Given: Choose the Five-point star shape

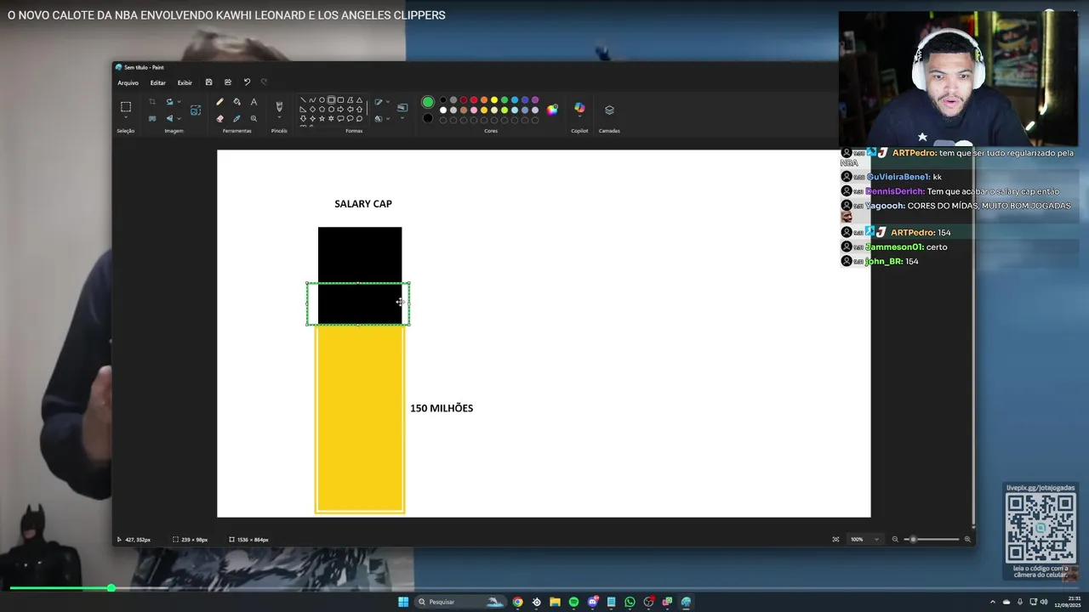Looking at the screenshot, I should [x=322, y=119].
